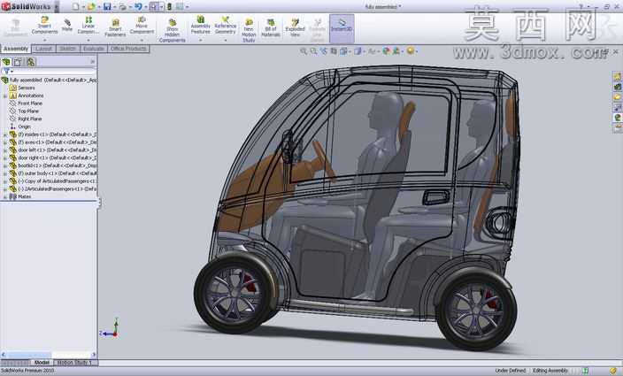The image size is (623, 376).
Task: Open the Select tool dropdown arrow
Action: pos(161,7)
